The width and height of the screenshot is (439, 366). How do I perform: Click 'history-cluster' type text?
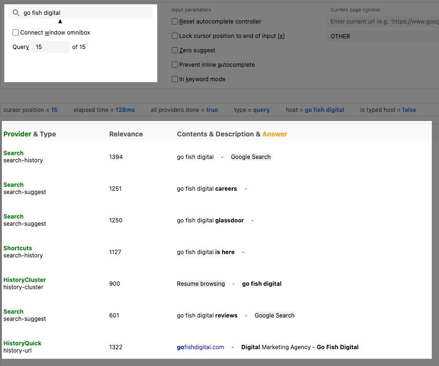pos(23,287)
